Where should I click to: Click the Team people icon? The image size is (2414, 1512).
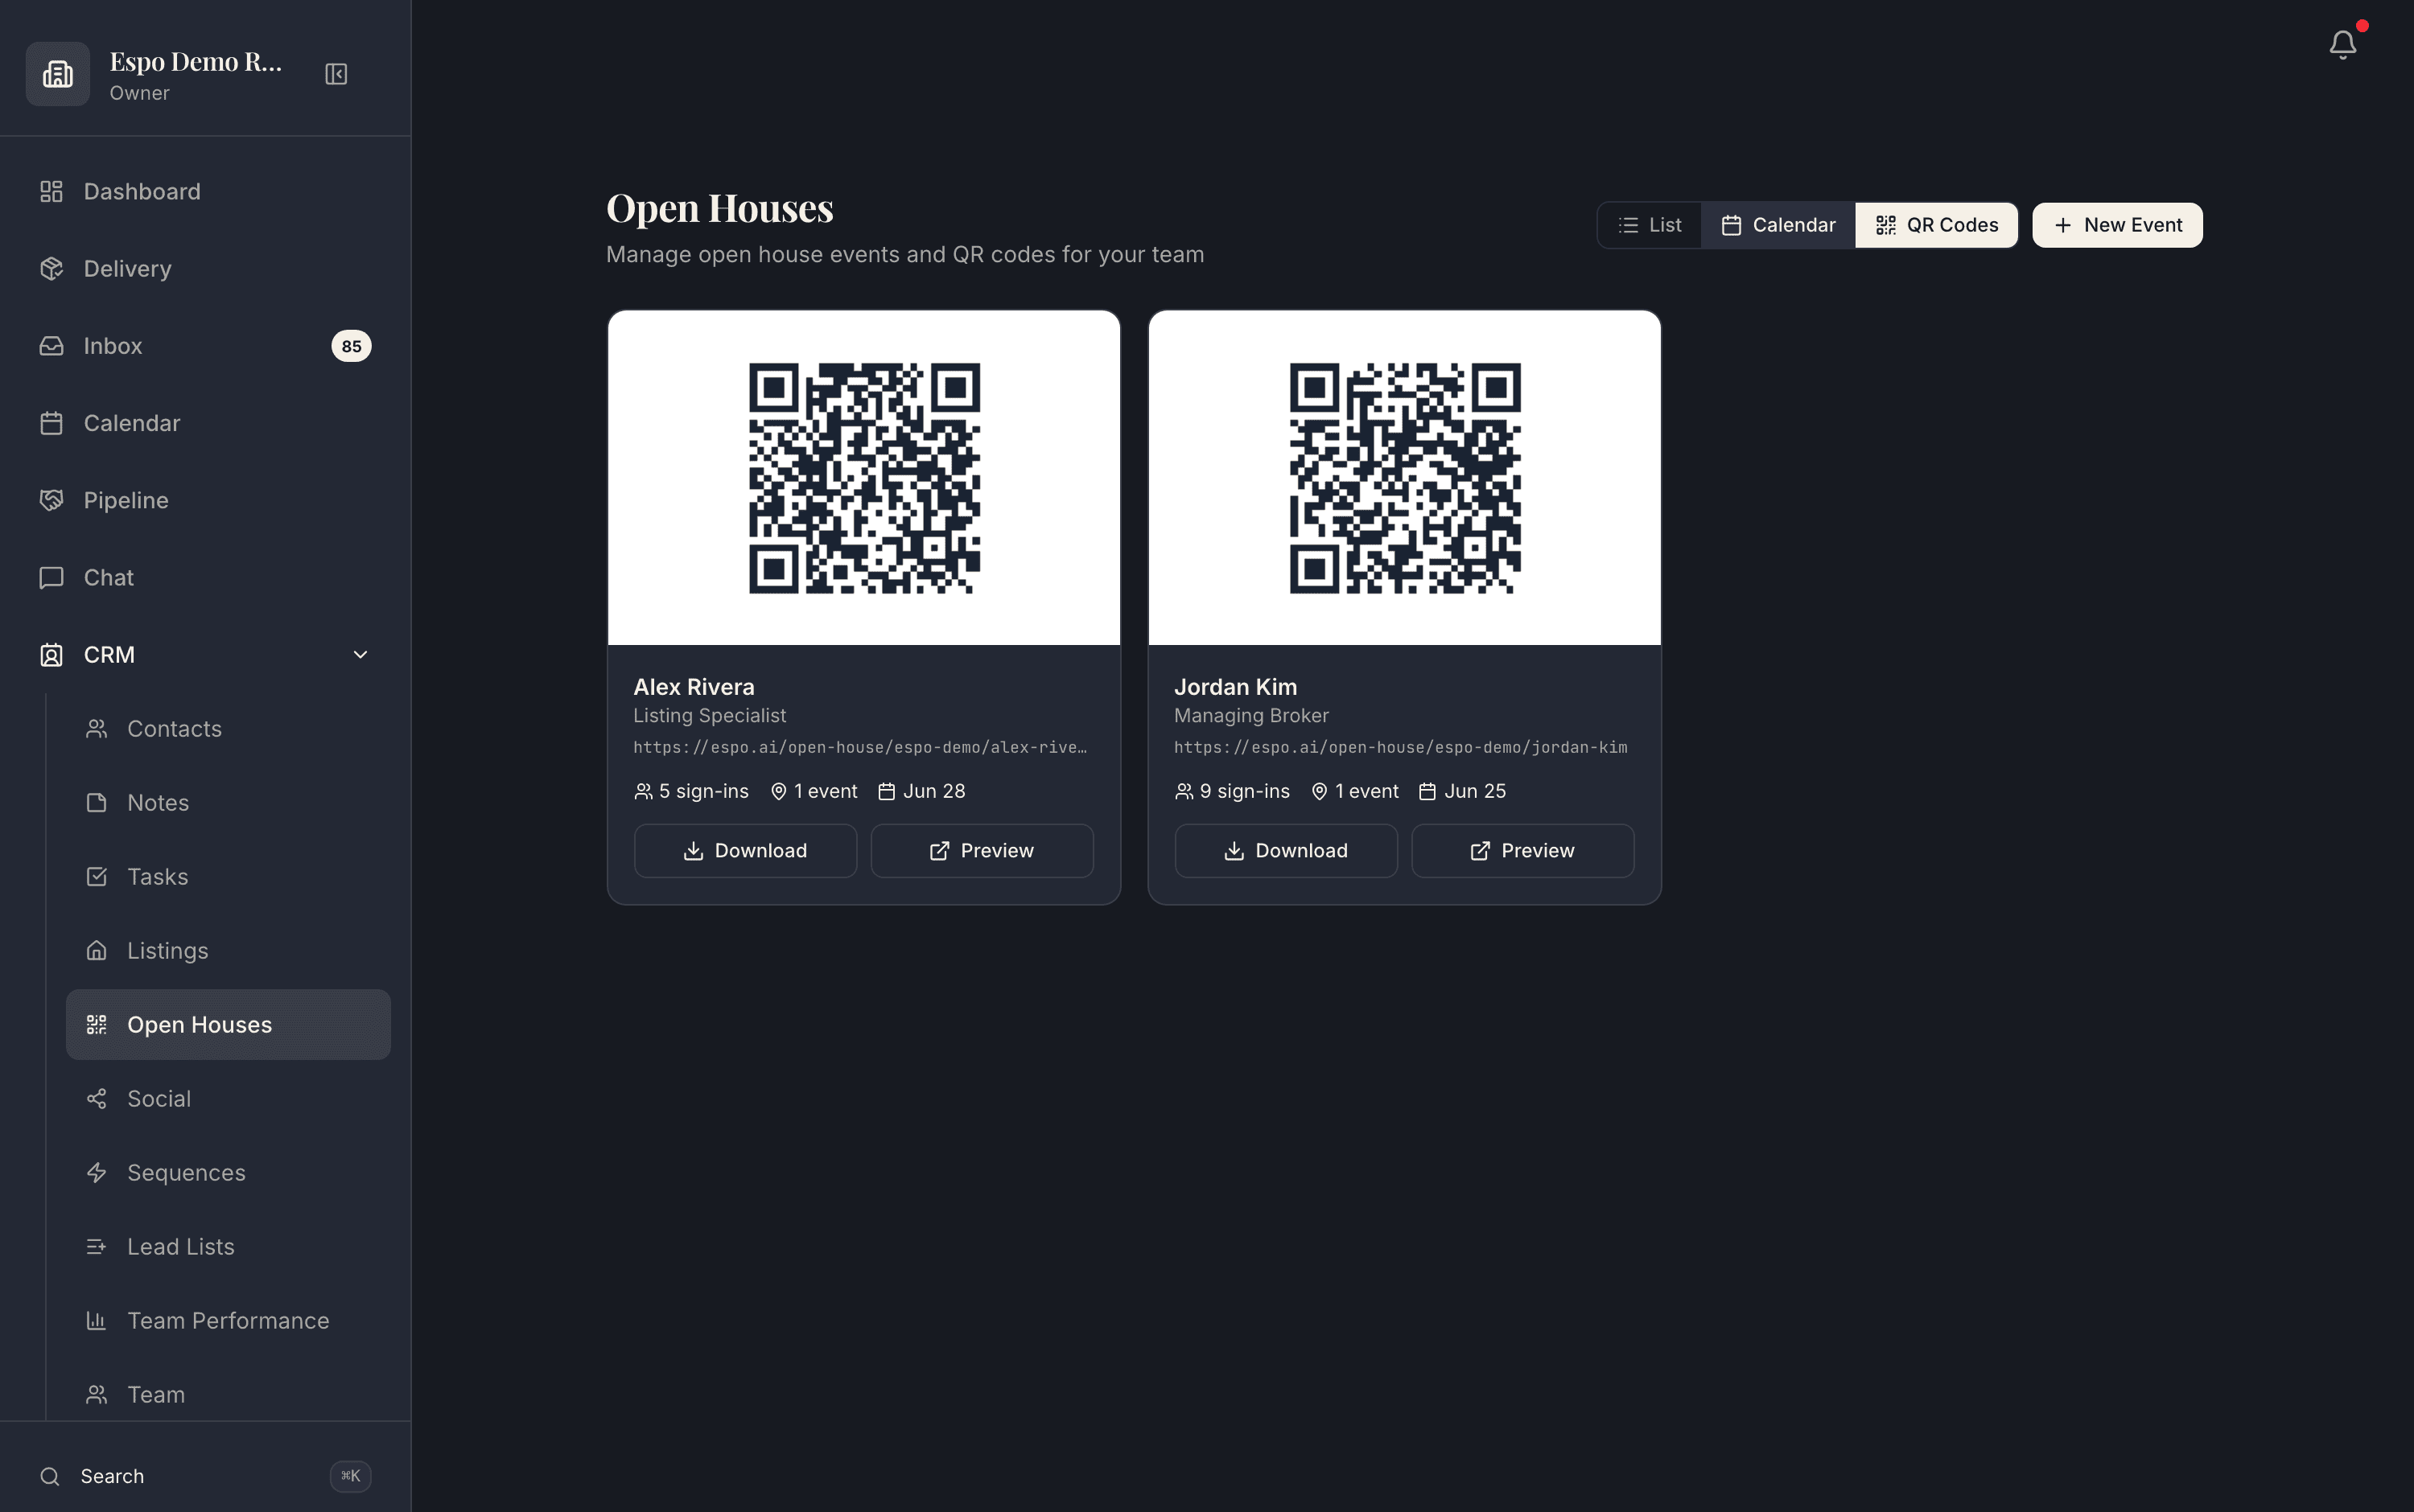tap(96, 1395)
